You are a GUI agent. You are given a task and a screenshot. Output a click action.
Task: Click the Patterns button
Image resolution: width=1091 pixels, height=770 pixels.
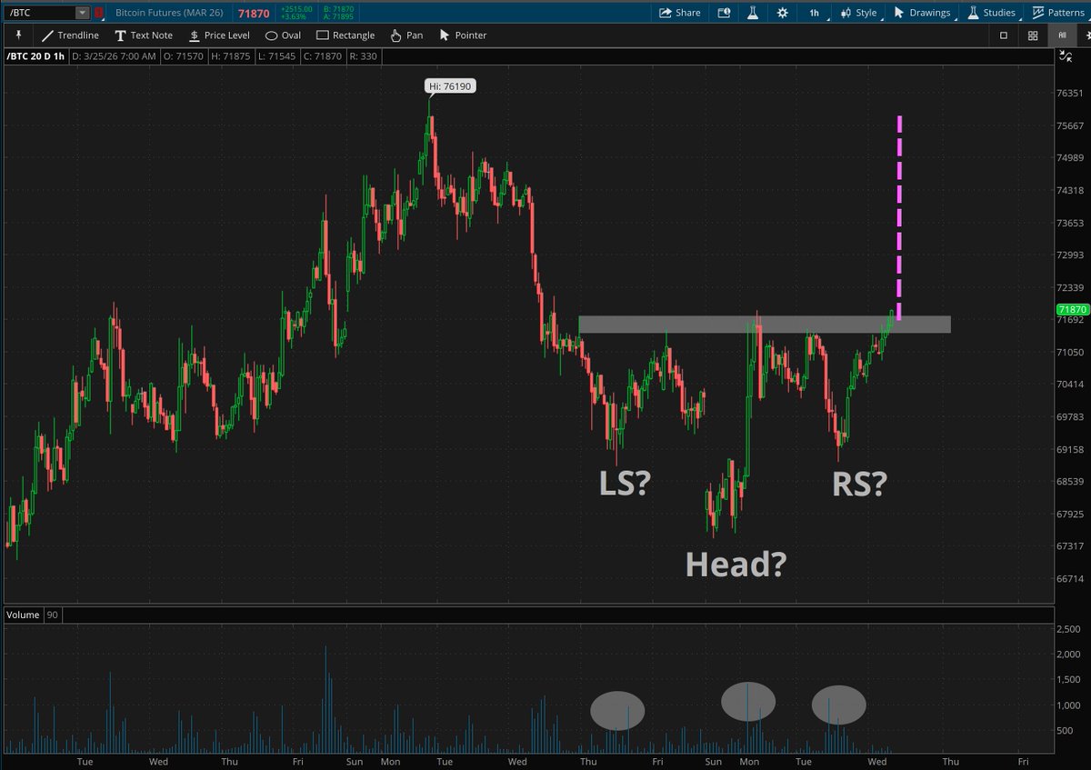[1057, 13]
